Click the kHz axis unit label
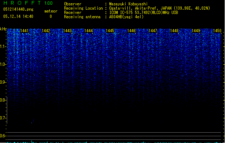The image size is (225, 143). (3, 29)
